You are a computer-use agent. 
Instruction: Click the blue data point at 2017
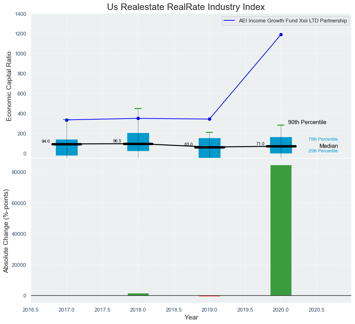point(67,120)
